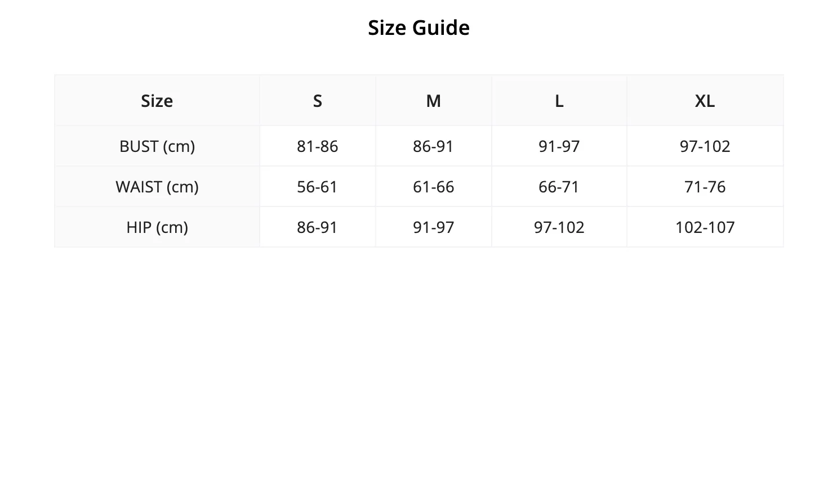The image size is (837, 485).
Task: Click waist value 56-61 for size S
Action: (x=318, y=187)
